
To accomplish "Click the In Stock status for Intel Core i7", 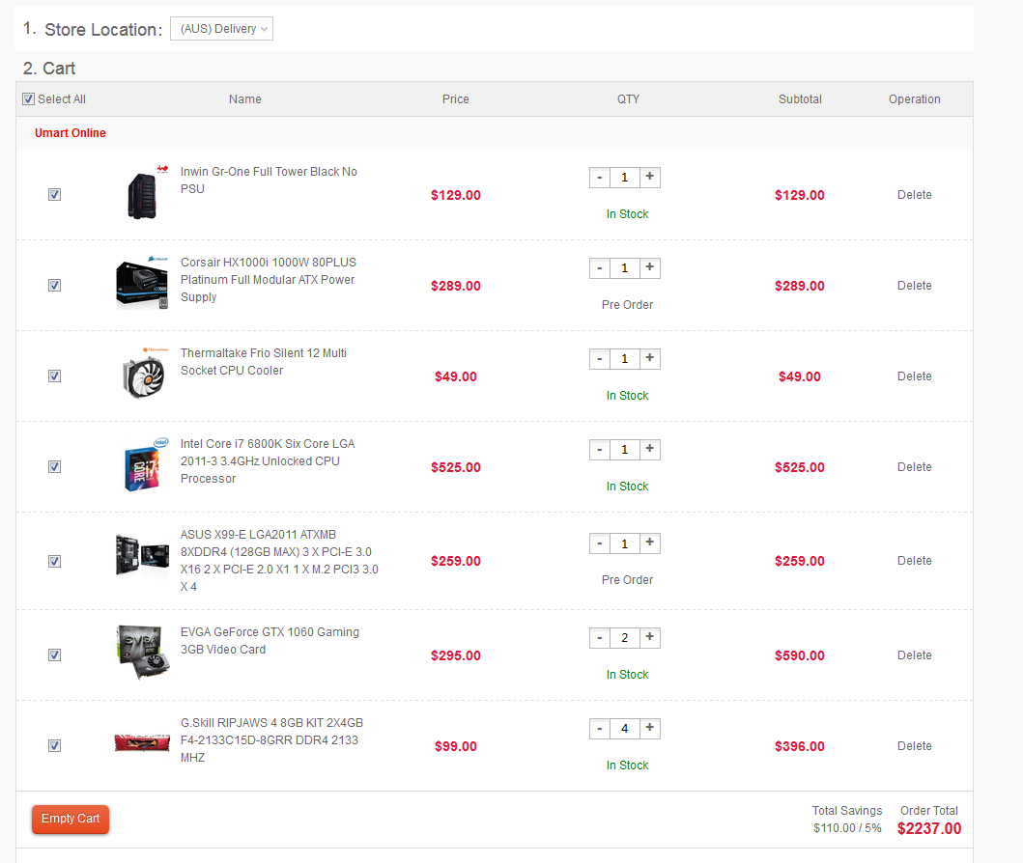I will coord(627,487).
